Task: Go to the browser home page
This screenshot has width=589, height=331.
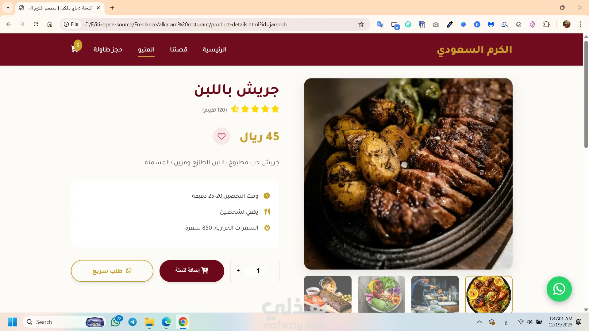Action: click(50, 24)
